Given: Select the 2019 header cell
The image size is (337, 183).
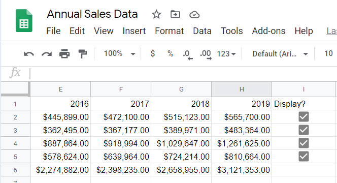Looking at the screenshot, I should click(x=242, y=104).
